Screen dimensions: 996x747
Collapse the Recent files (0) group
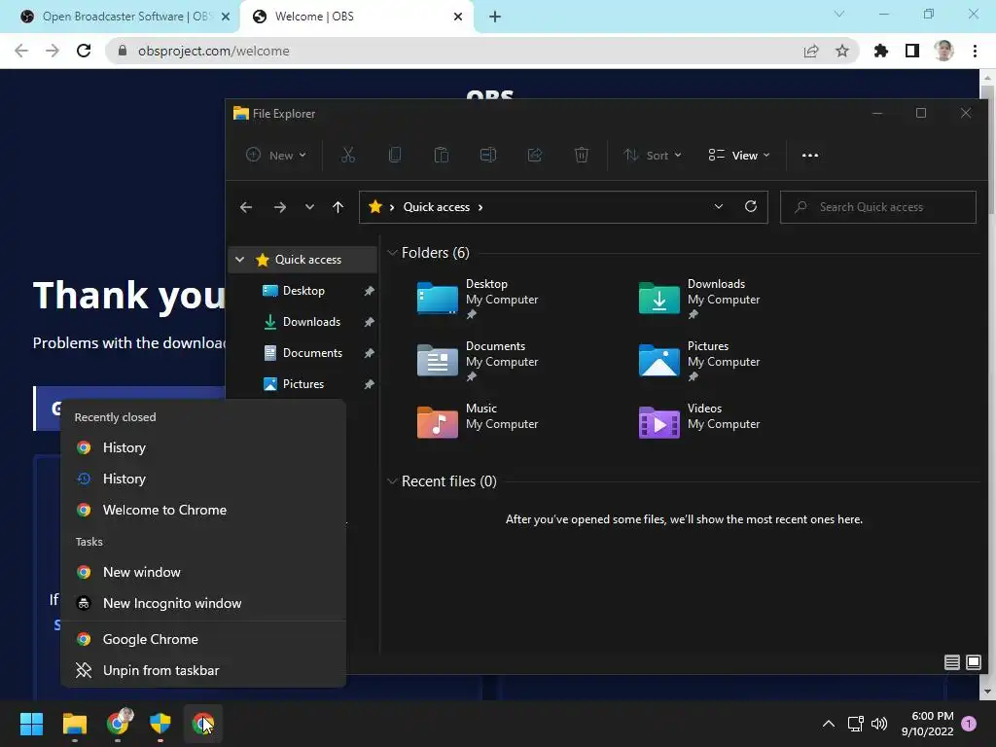tap(392, 481)
